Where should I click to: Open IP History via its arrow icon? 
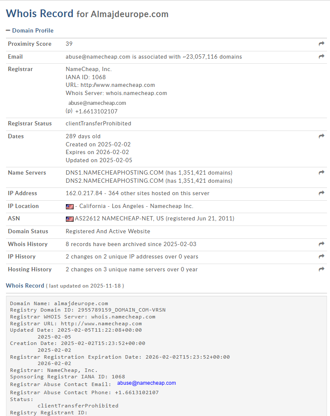point(321,256)
